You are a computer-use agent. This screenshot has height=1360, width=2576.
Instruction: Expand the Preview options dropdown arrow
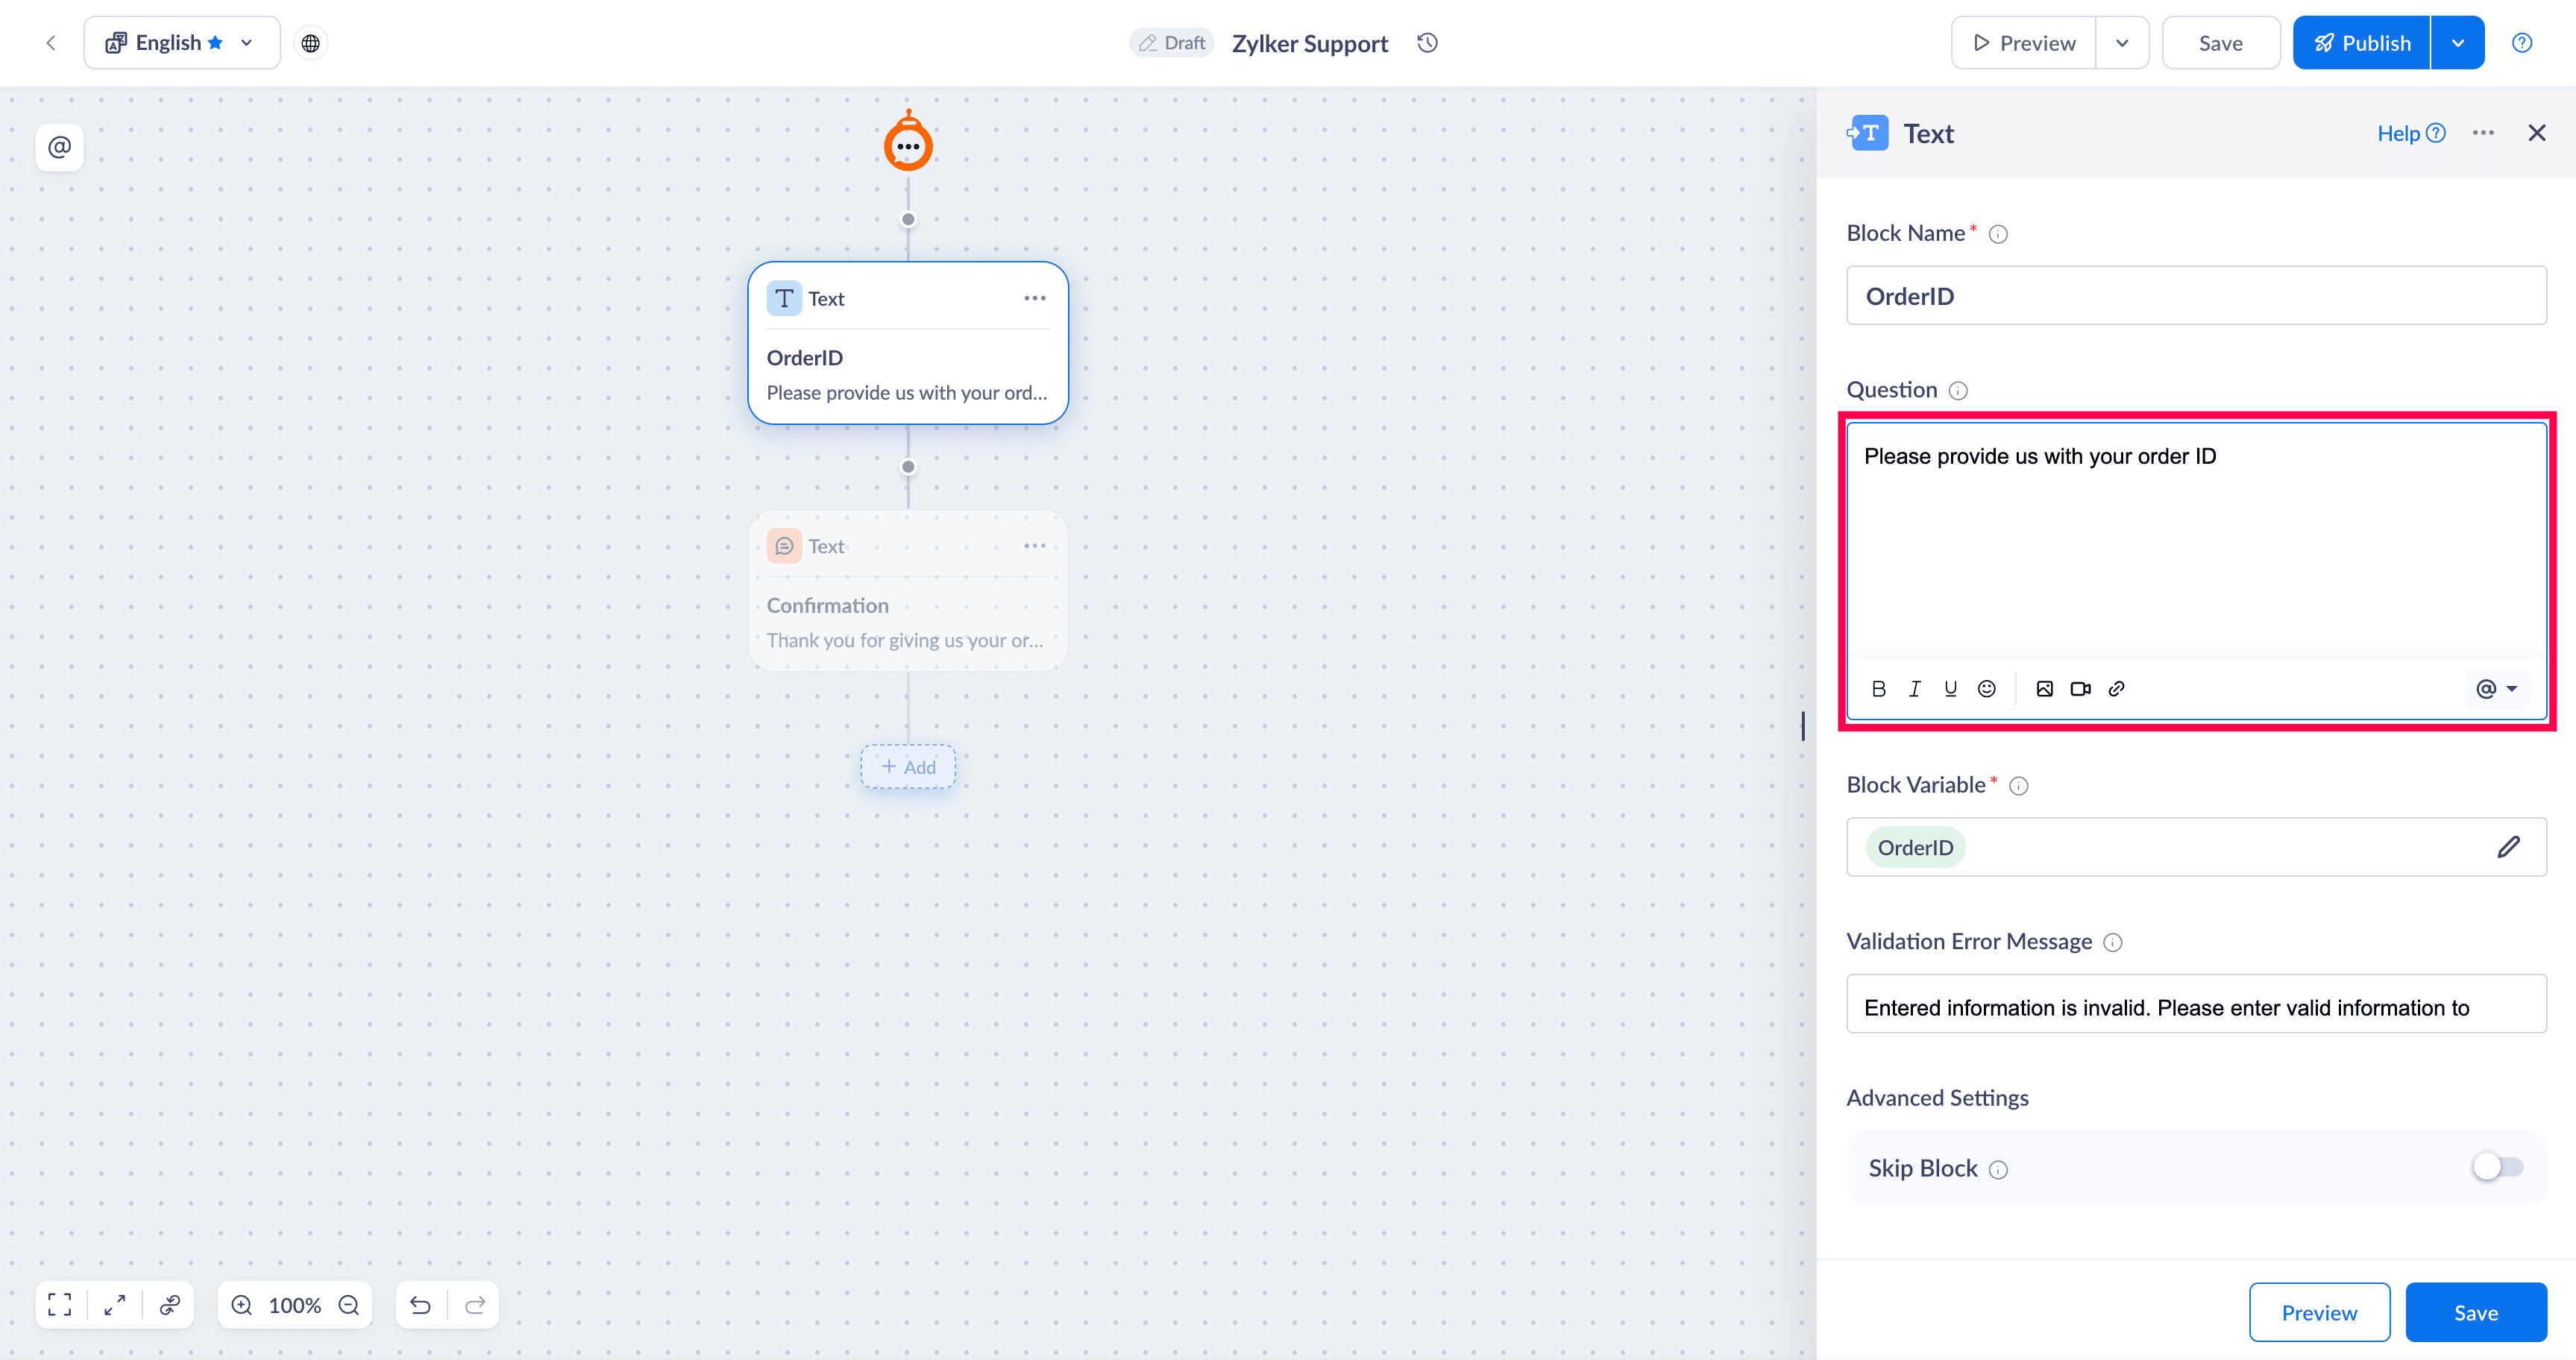2121,43
